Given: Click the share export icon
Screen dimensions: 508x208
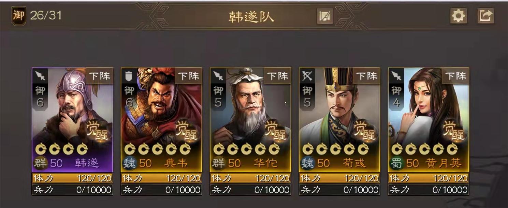Looking at the screenshot, I should [485, 16].
